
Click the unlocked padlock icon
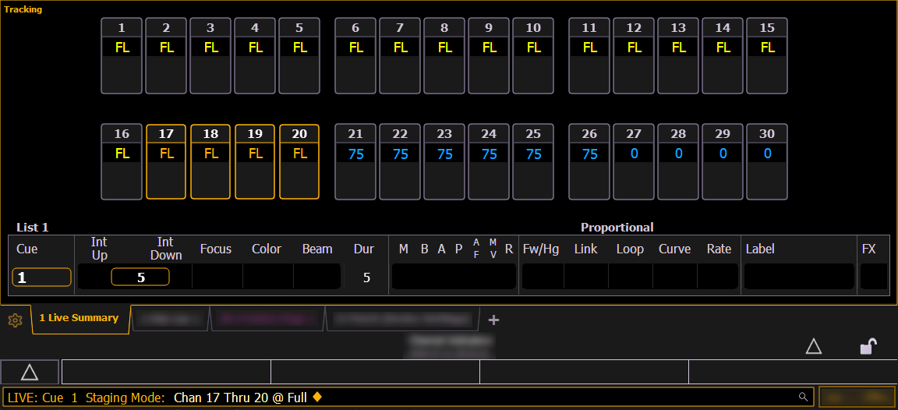(868, 347)
